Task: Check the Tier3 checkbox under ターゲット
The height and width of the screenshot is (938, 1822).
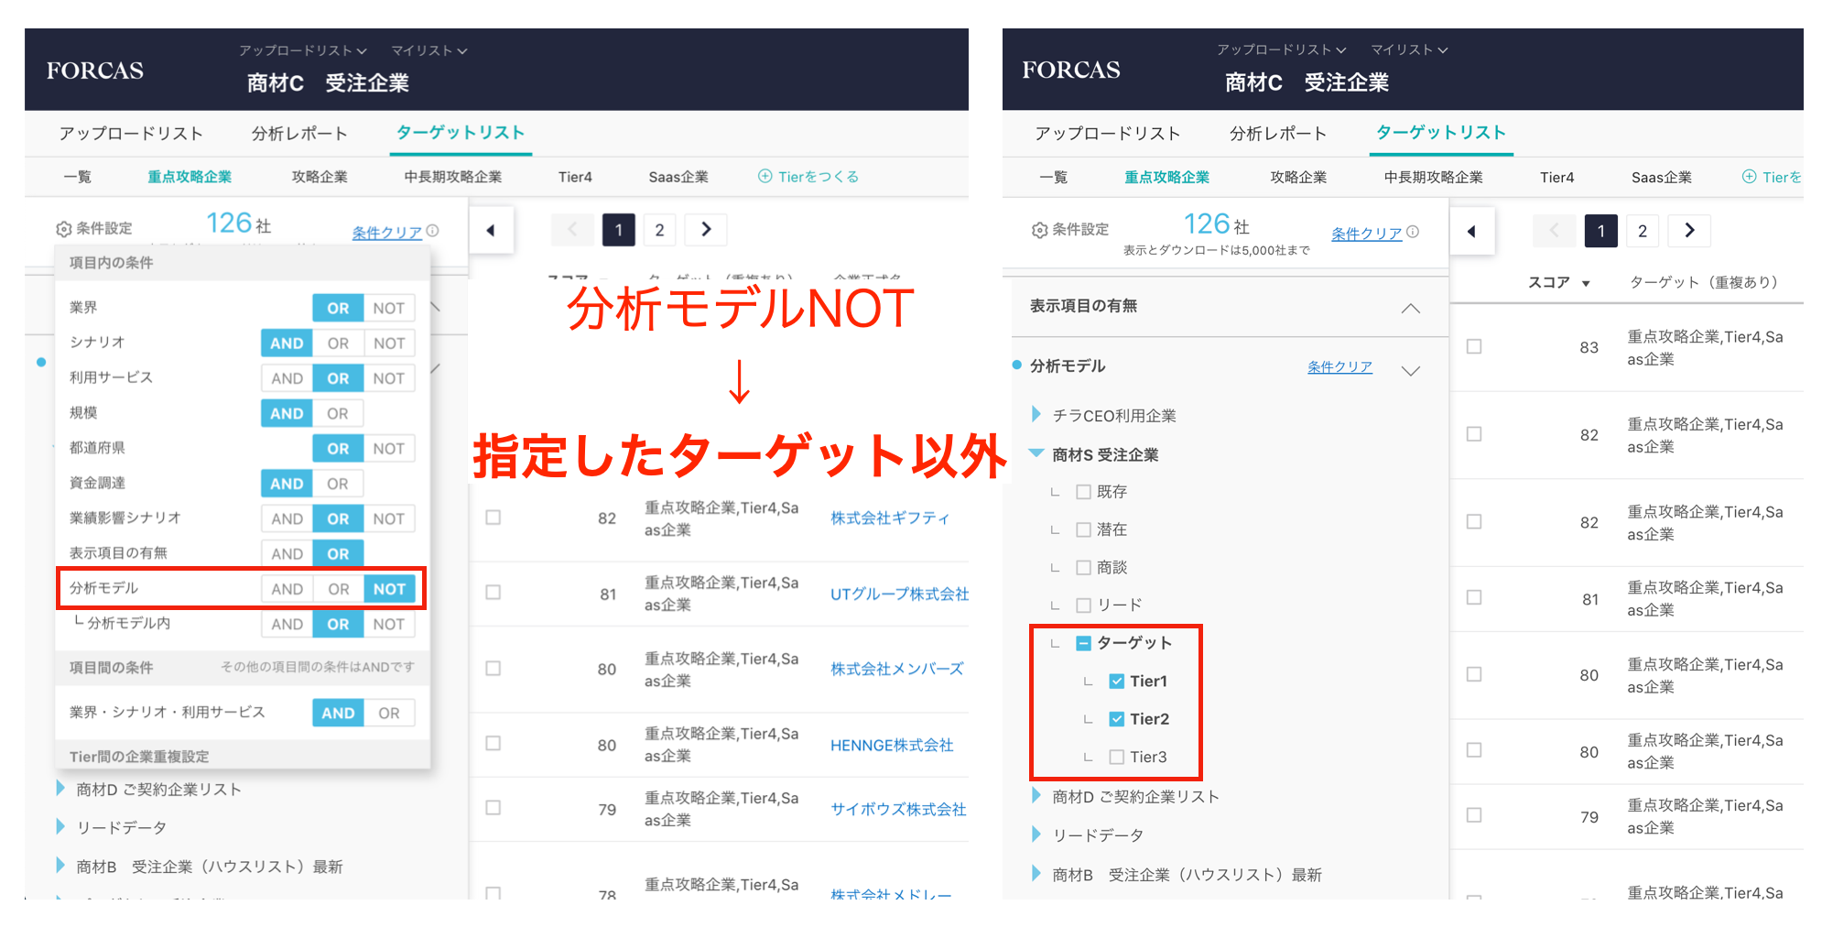Action: (1116, 758)
